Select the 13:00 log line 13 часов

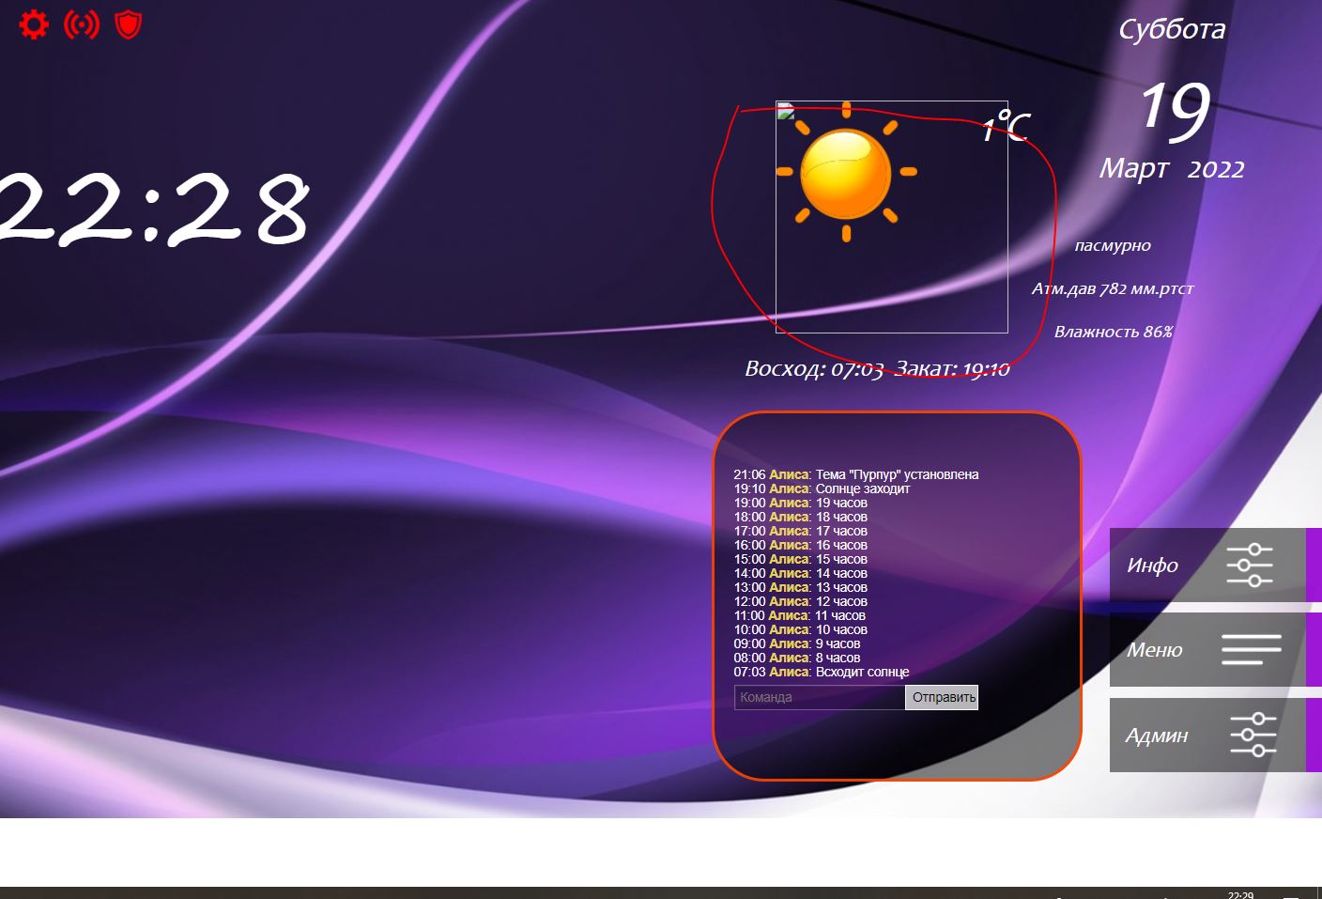(x=801, y=587)
